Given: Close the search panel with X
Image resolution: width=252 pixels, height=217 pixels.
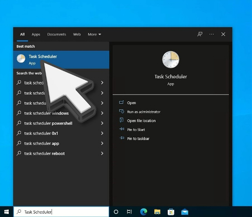Looking at the screenshot, I should coord(223,34).
